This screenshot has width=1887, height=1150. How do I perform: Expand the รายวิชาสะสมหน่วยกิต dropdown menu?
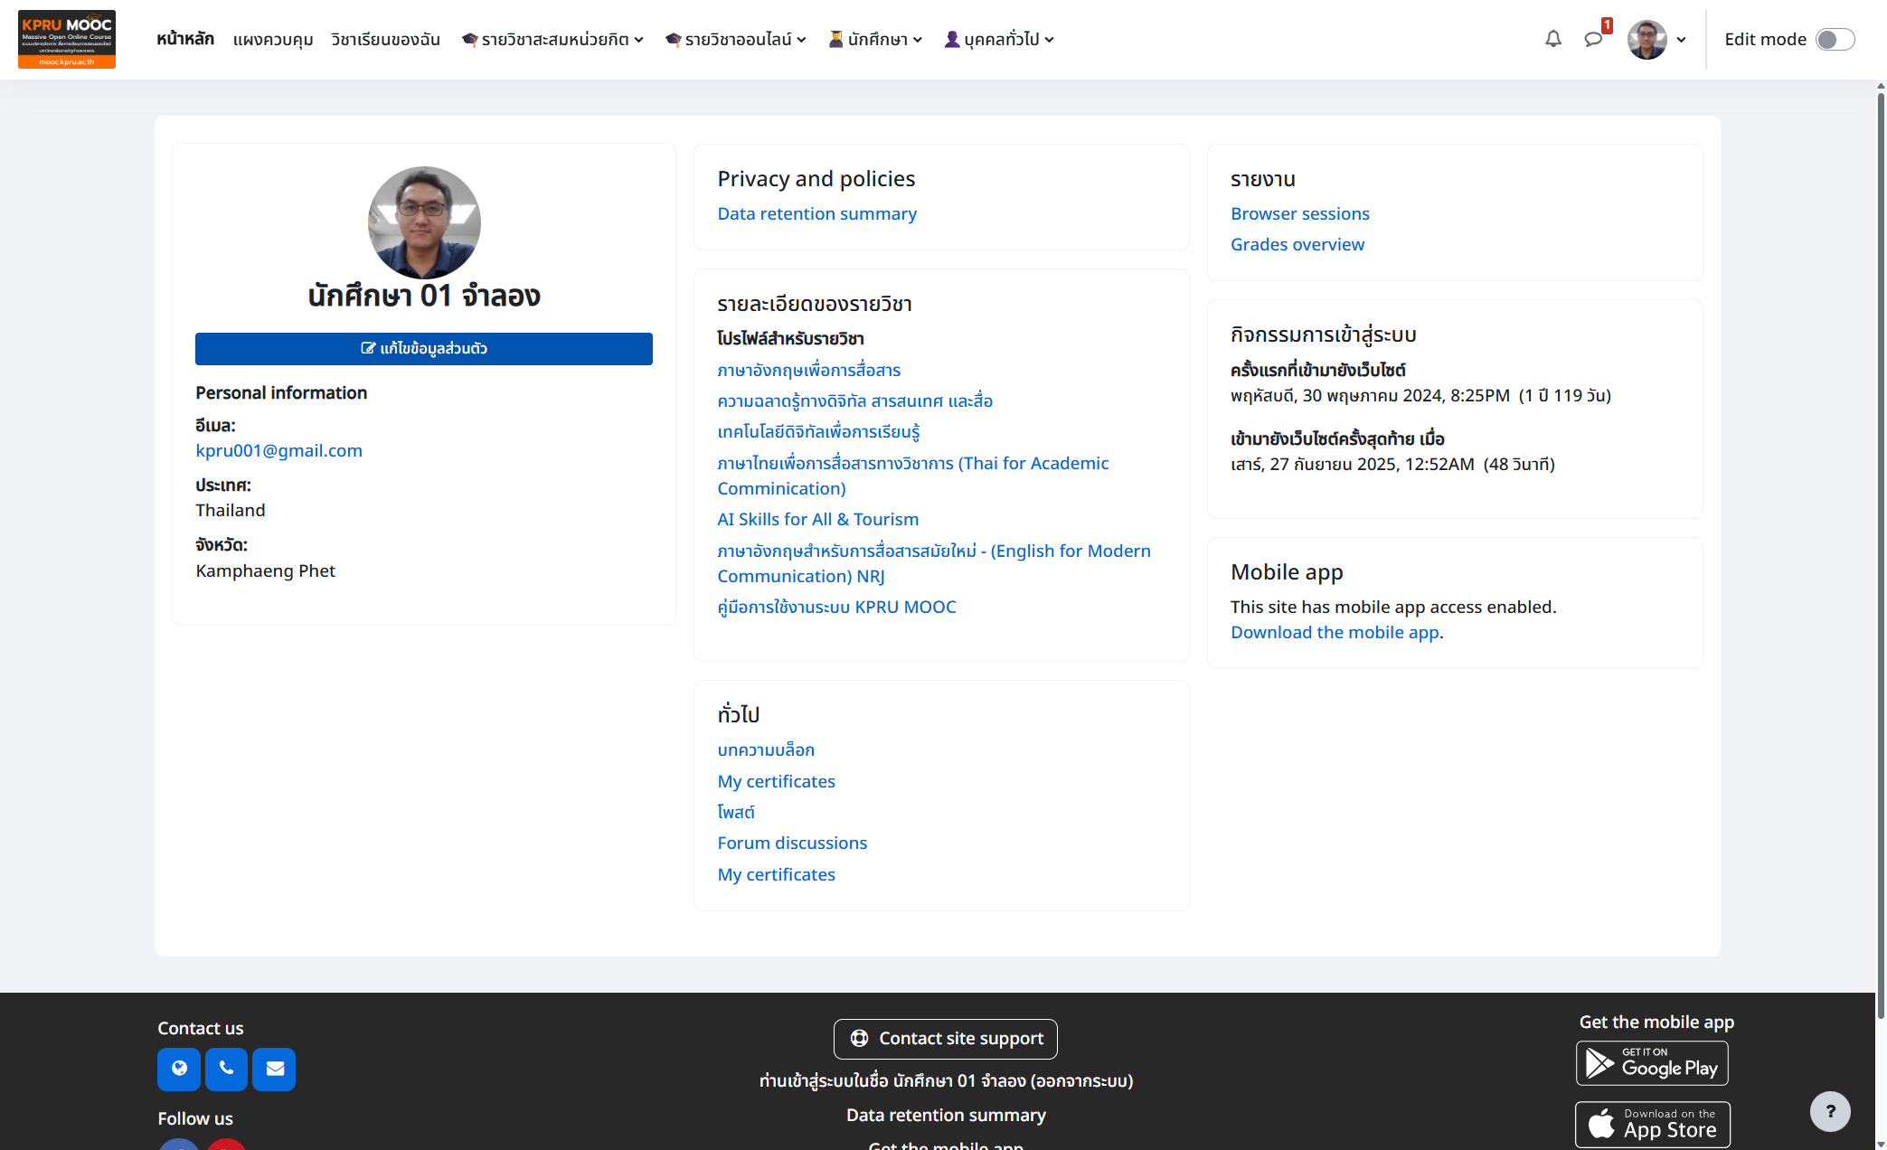tap(552, 39)
